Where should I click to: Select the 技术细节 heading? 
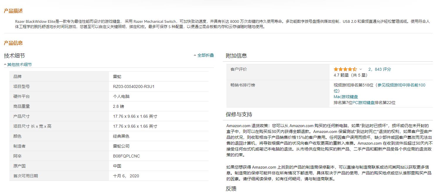(14, 56)
